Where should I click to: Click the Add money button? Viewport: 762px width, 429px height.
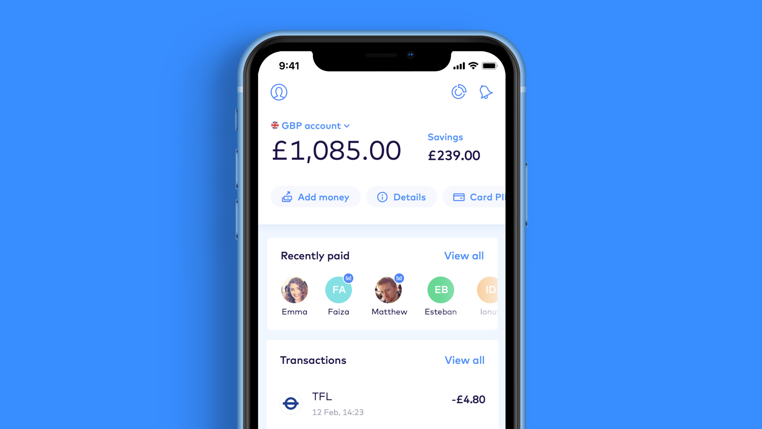(x=316, y=197)
